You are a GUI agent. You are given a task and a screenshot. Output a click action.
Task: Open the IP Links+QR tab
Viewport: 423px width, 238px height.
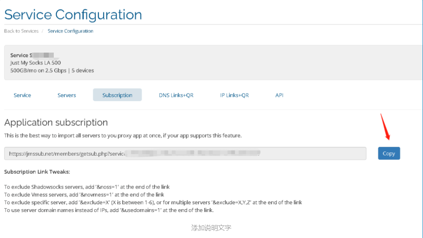pos(235,95)
